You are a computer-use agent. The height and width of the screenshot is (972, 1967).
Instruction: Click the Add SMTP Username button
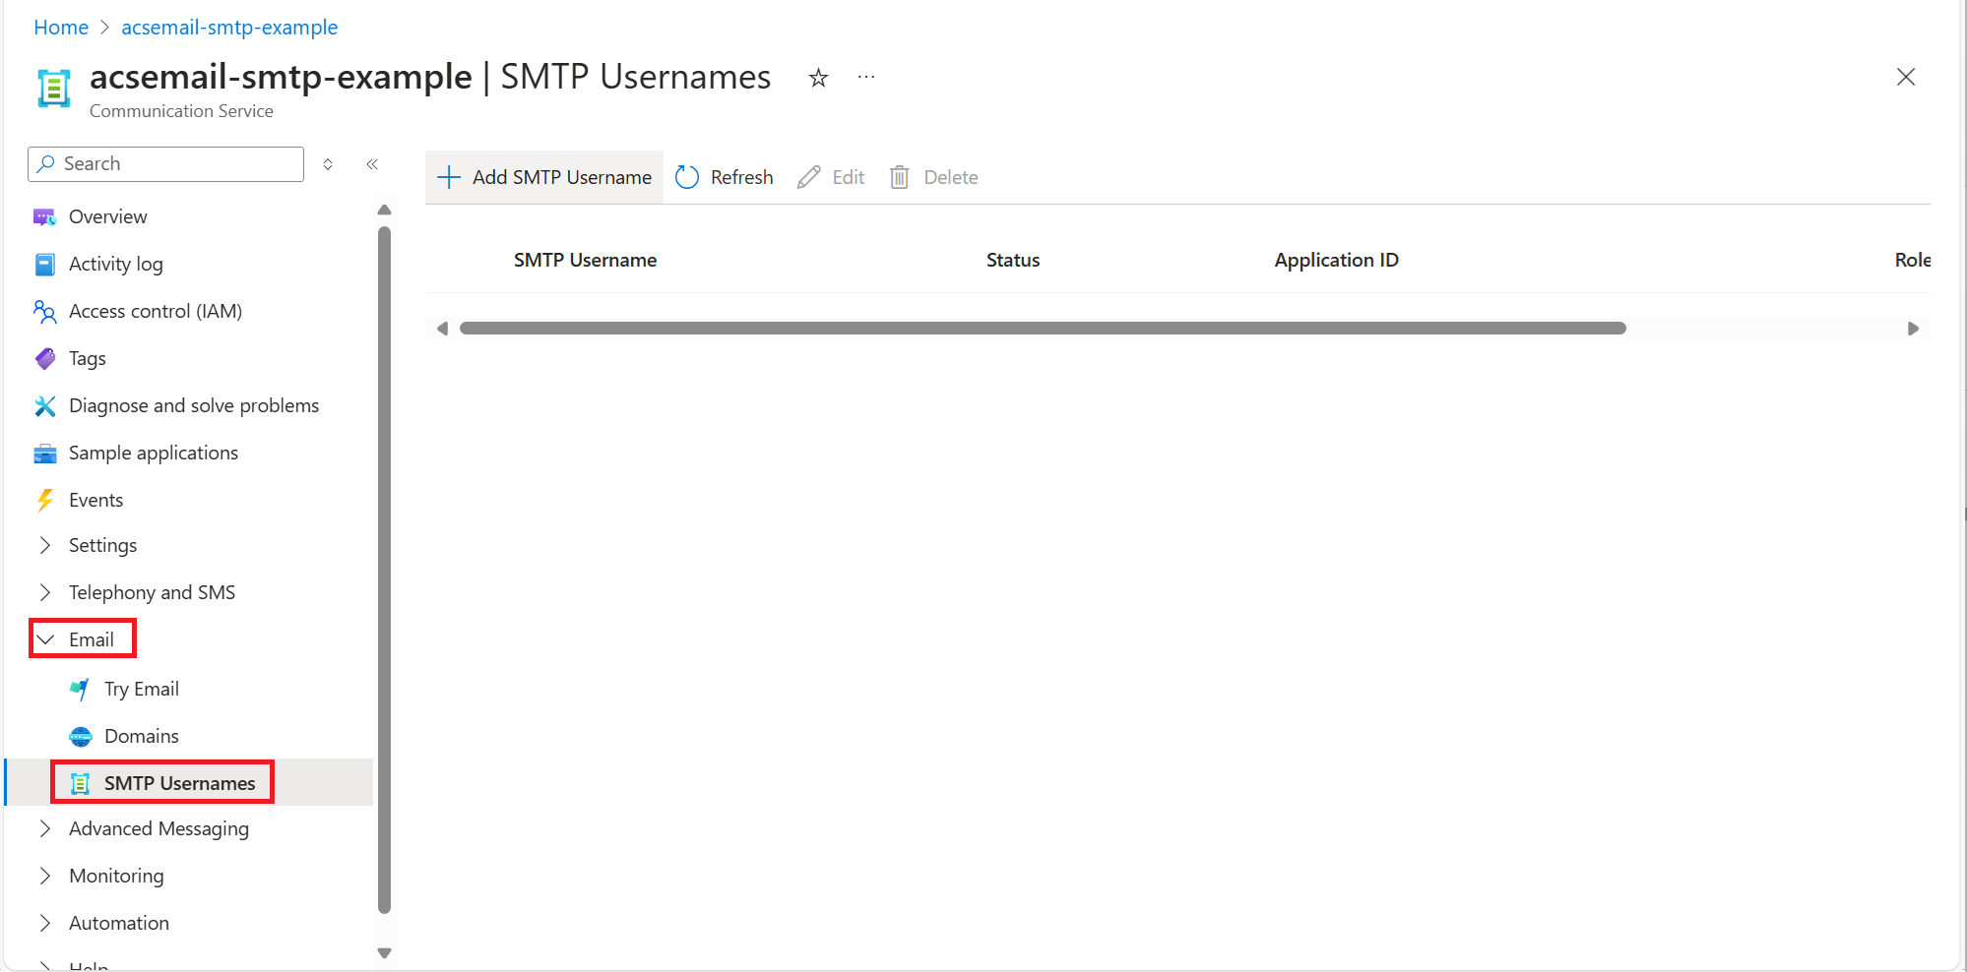[x=543, y=176]
